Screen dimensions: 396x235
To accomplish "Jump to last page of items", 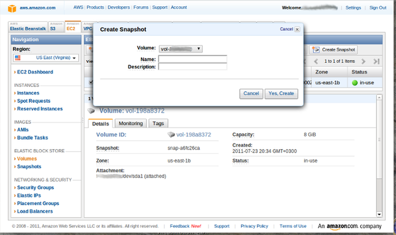I will point(376,61).
